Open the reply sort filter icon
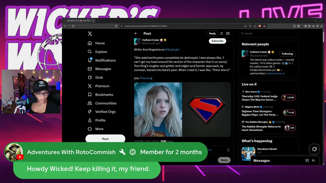The height and width of the screenshot is (183, 326). point(222,33)
